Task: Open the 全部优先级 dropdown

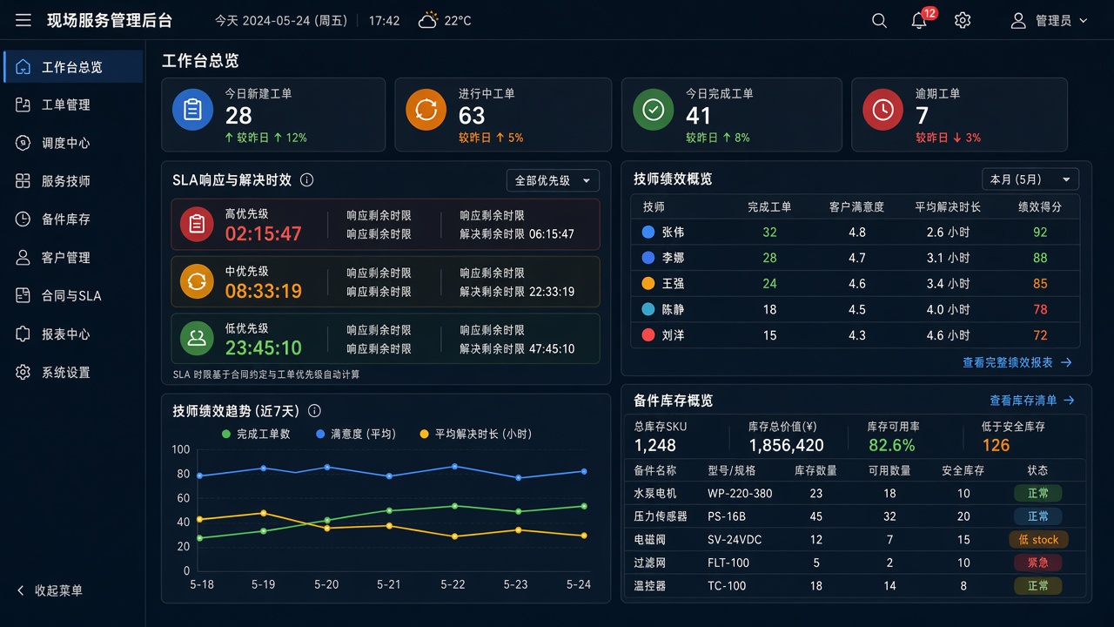Action: [x=553, y=180]
